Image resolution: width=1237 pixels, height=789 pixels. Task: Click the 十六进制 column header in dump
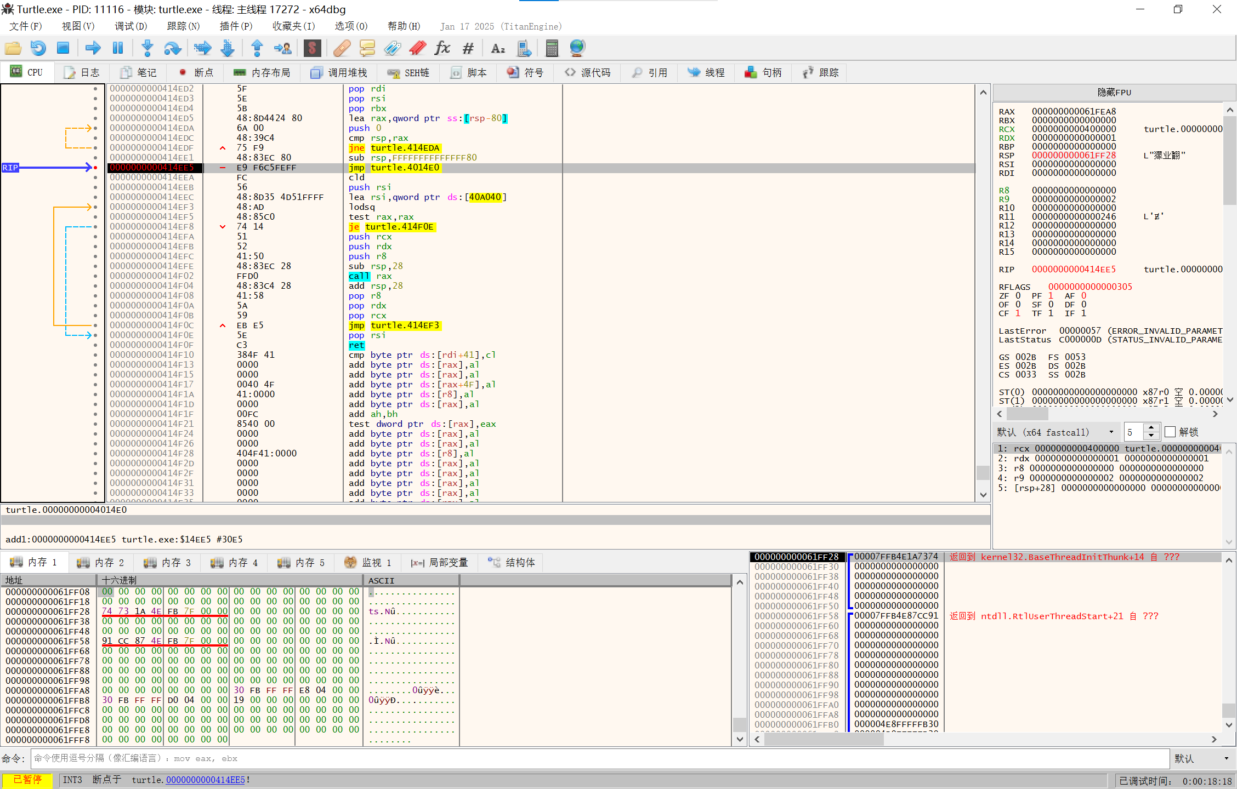click(229, 580)
